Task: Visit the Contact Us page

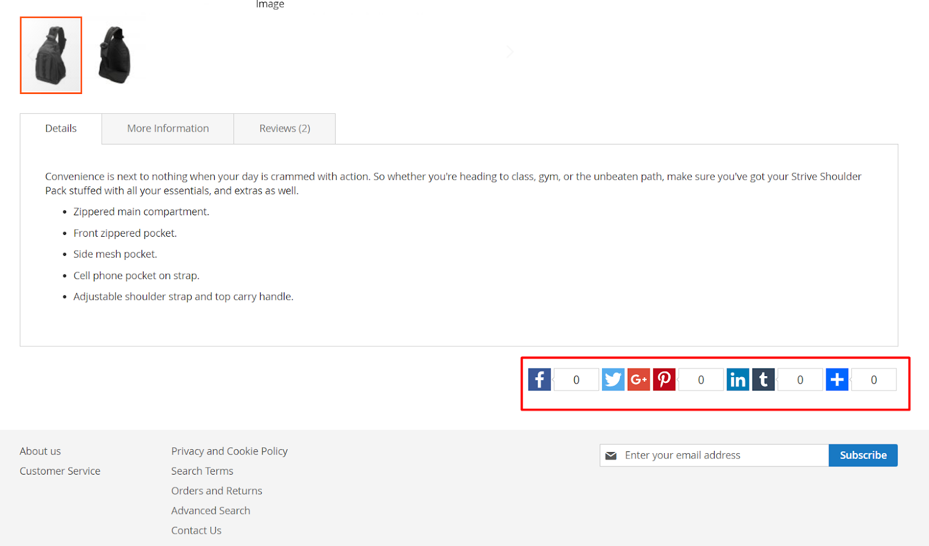Action: click(196, 530)
